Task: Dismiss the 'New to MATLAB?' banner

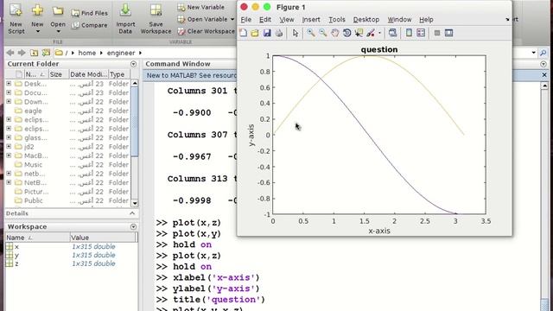Action: [544, 75]
